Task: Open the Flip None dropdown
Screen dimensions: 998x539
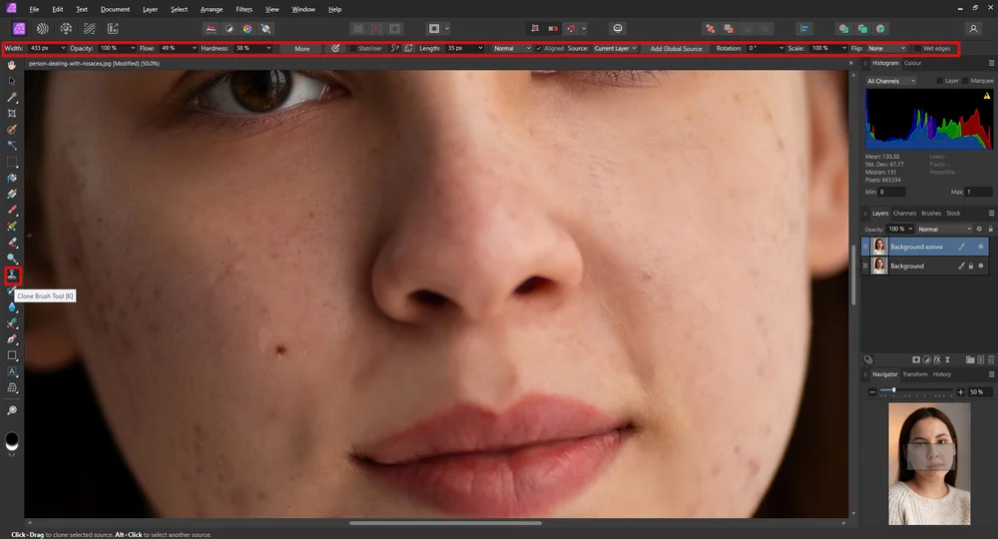Action: (886, 48)
